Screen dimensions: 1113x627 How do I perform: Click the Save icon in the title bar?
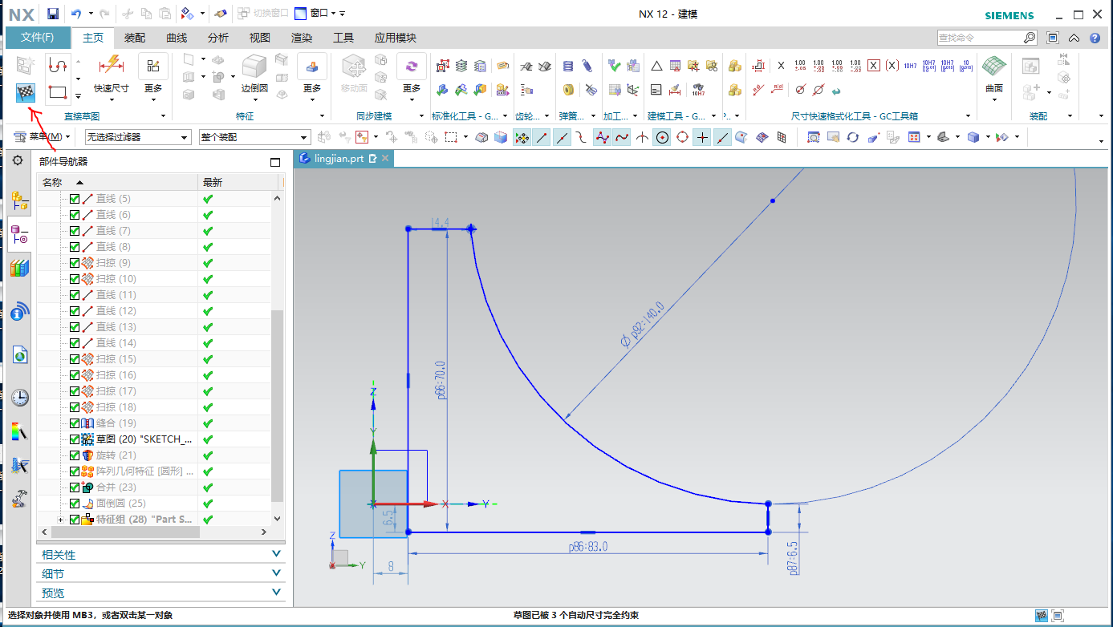[53, 14]
